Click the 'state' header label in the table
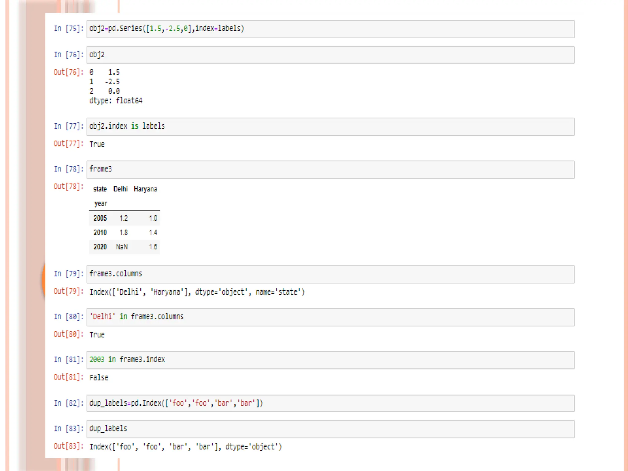This screenshot has width=628, height=471. click(100, 189)
